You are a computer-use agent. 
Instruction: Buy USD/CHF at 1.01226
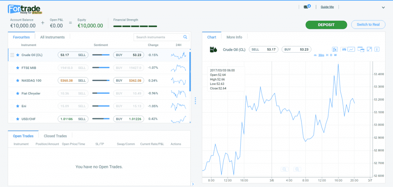pyautogui.click(x=129, y=119)
